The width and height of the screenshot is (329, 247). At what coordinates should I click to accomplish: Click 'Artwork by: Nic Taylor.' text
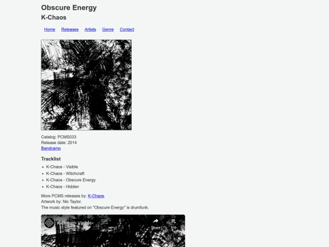click(62, 202)
